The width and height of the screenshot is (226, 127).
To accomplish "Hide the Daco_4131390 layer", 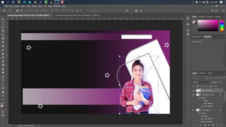I will pyautogui.click(x=194, y=91).
